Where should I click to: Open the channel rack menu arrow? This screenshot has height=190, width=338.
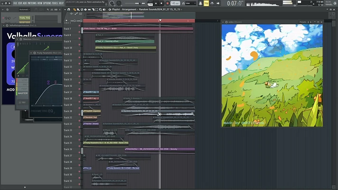[x=2, y=9]
